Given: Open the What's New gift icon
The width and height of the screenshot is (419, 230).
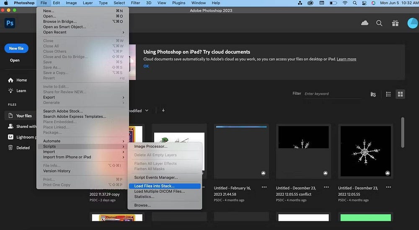Looking at the screenshot, I should [x=395, y=23].
